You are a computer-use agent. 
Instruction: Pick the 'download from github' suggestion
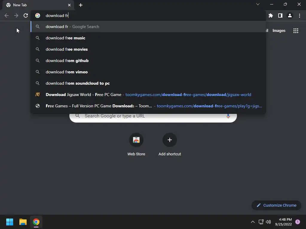pyautogui.click(x=148, y=61)
